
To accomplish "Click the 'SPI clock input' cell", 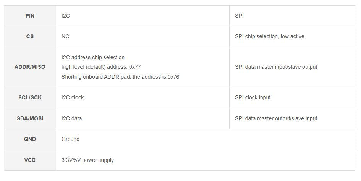I will click(253, 98).
